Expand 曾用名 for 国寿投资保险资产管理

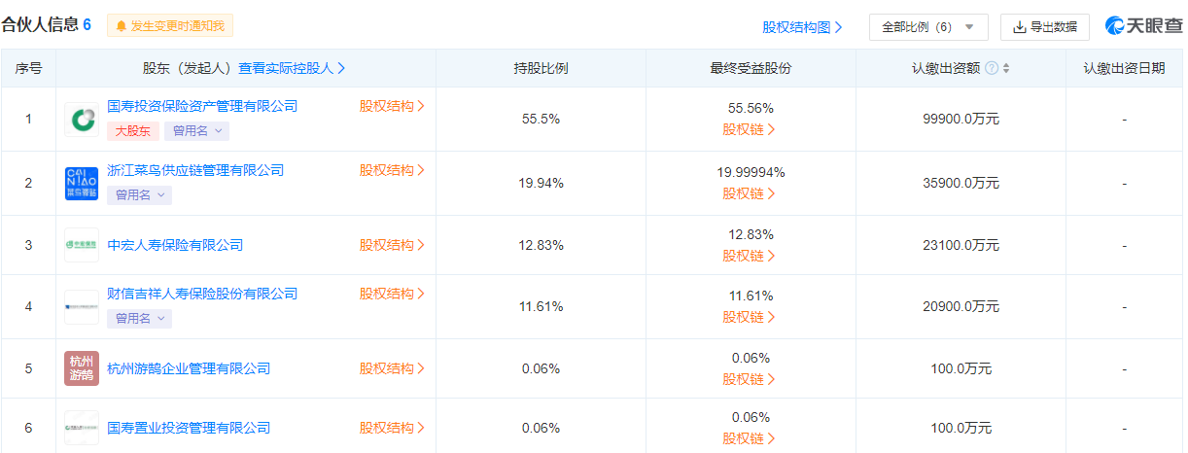point(200,131)
